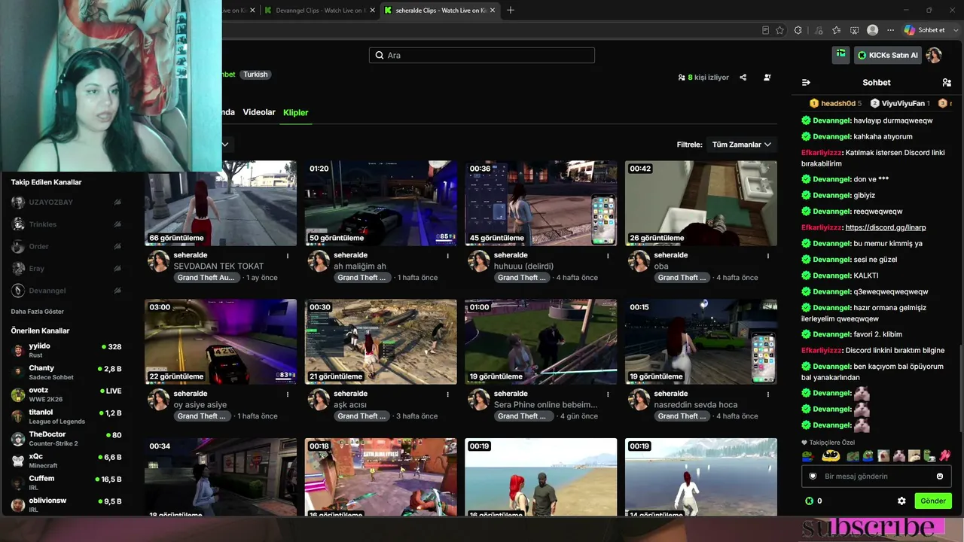The height and width of the screenshot is (542, 964).
Task: Open the Tüm Zamanlar filter dropdown
Action: point(742,145)
